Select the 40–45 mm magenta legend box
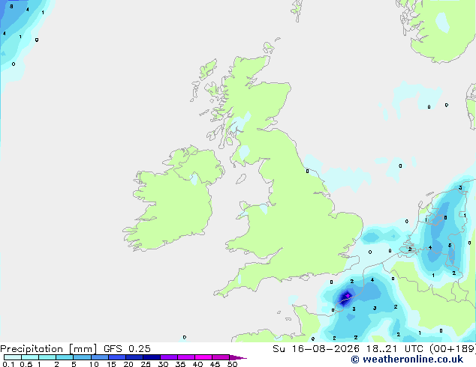The image size is (476, 367). tap(203, 357)
